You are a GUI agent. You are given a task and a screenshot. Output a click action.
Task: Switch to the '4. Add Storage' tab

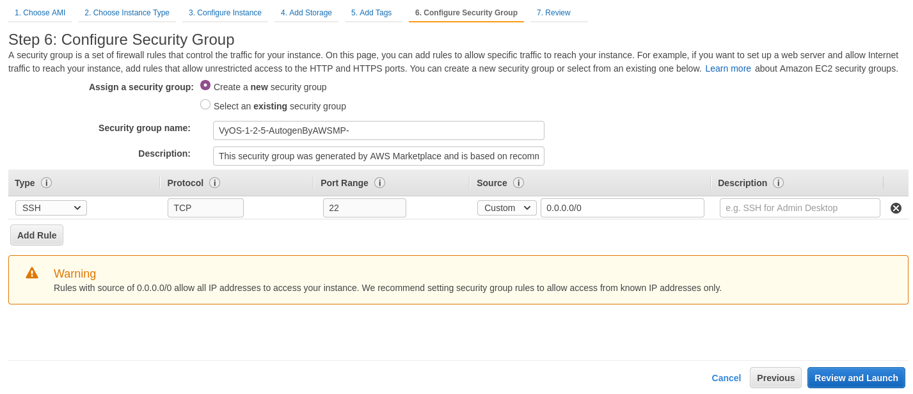pos(306,12)
